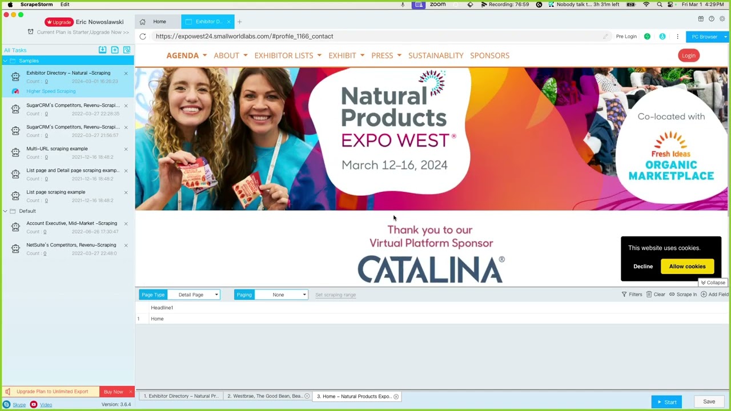Click the Skype icon at bottom left
The height and width of the screenshot is (411, 731).
(7, 405)
